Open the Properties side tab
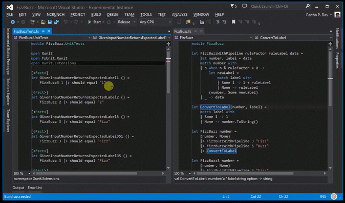Image resolution: width=345 pixels, height=203 pixels. point(337,60)
